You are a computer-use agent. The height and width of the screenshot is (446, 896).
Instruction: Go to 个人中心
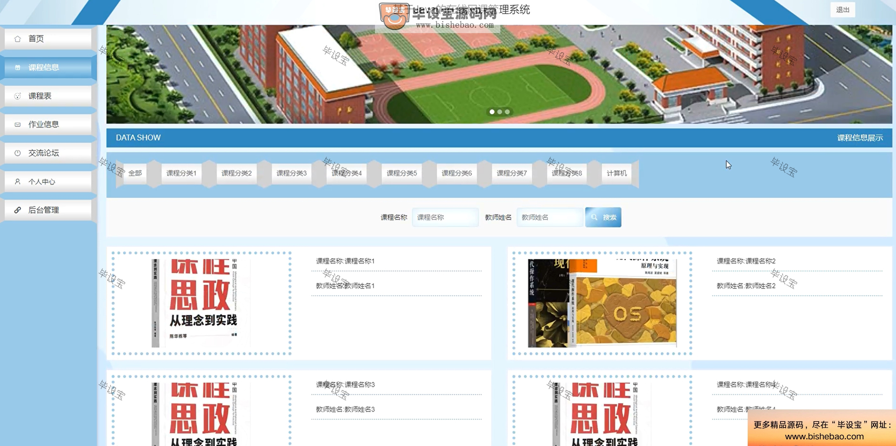[48, 181]
